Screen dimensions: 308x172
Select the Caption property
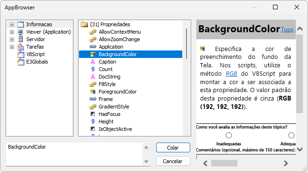[x=107, y=62]
